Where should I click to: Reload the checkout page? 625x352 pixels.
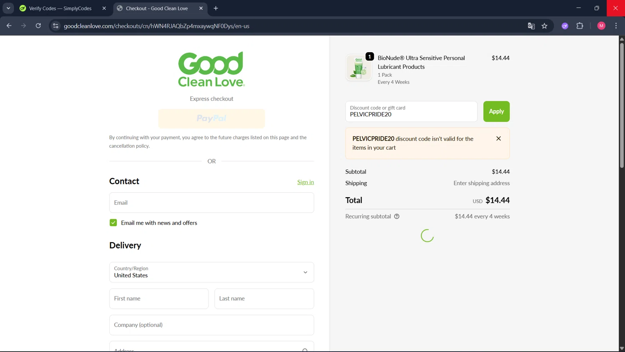click(38, 26)
